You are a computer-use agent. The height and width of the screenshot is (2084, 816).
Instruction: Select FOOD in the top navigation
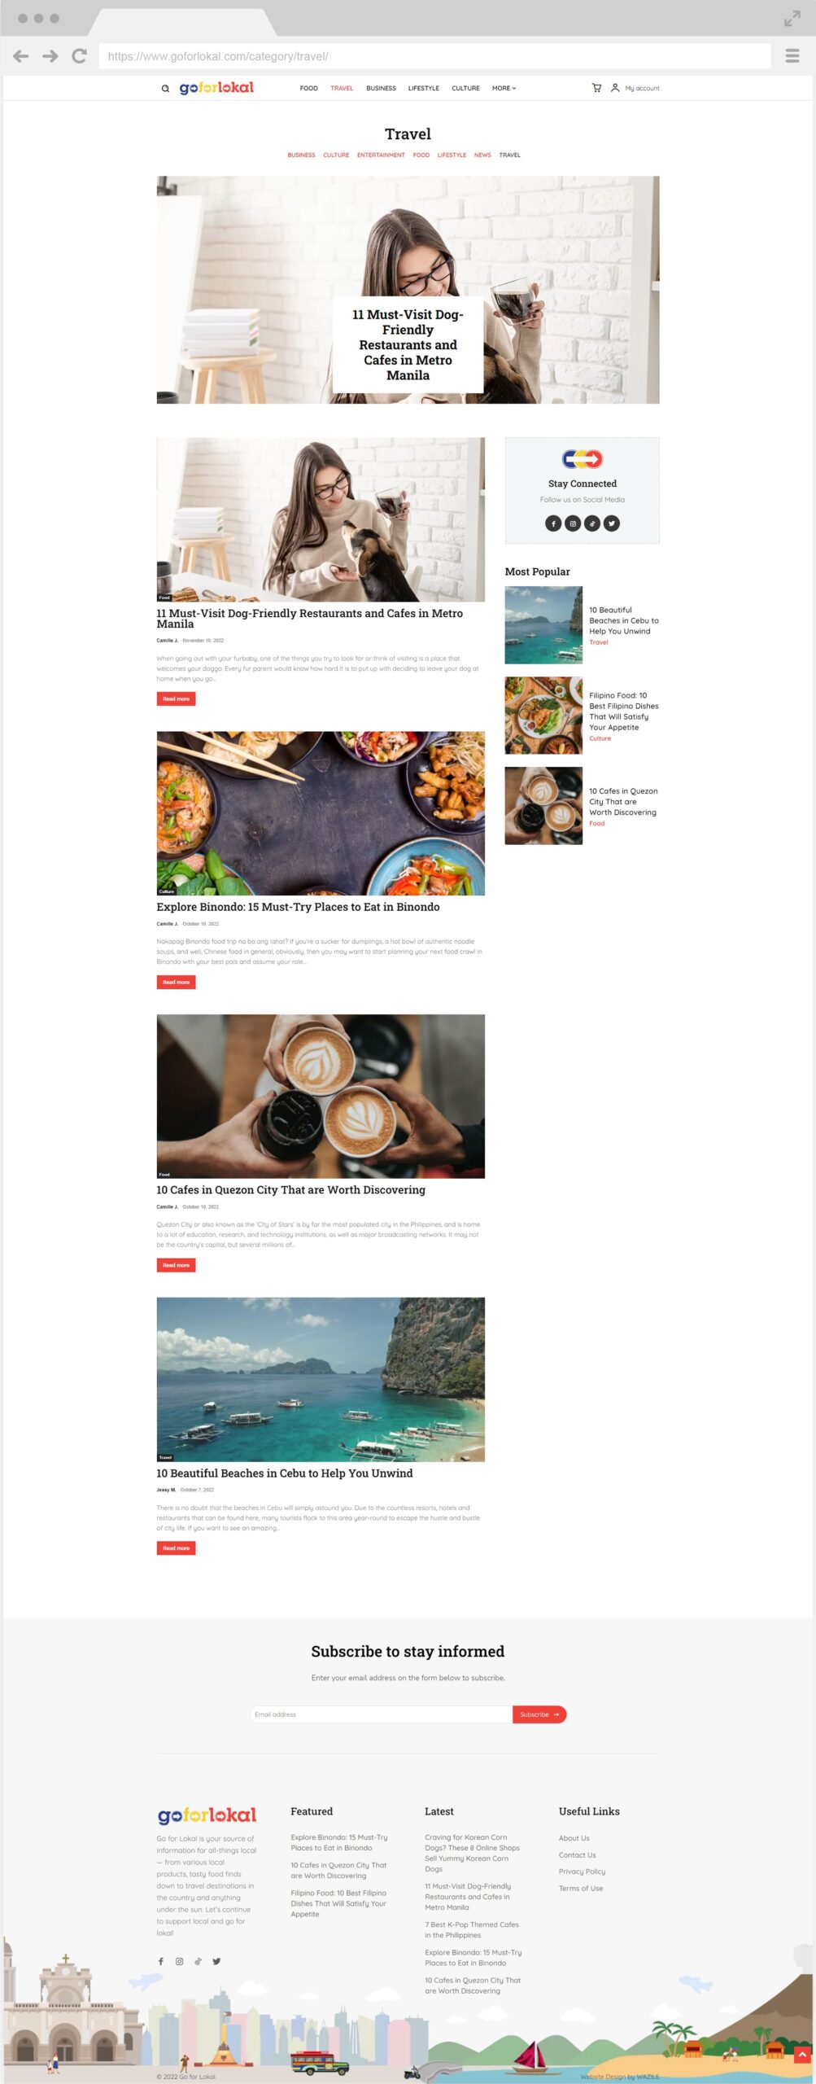tap(308, 88)
